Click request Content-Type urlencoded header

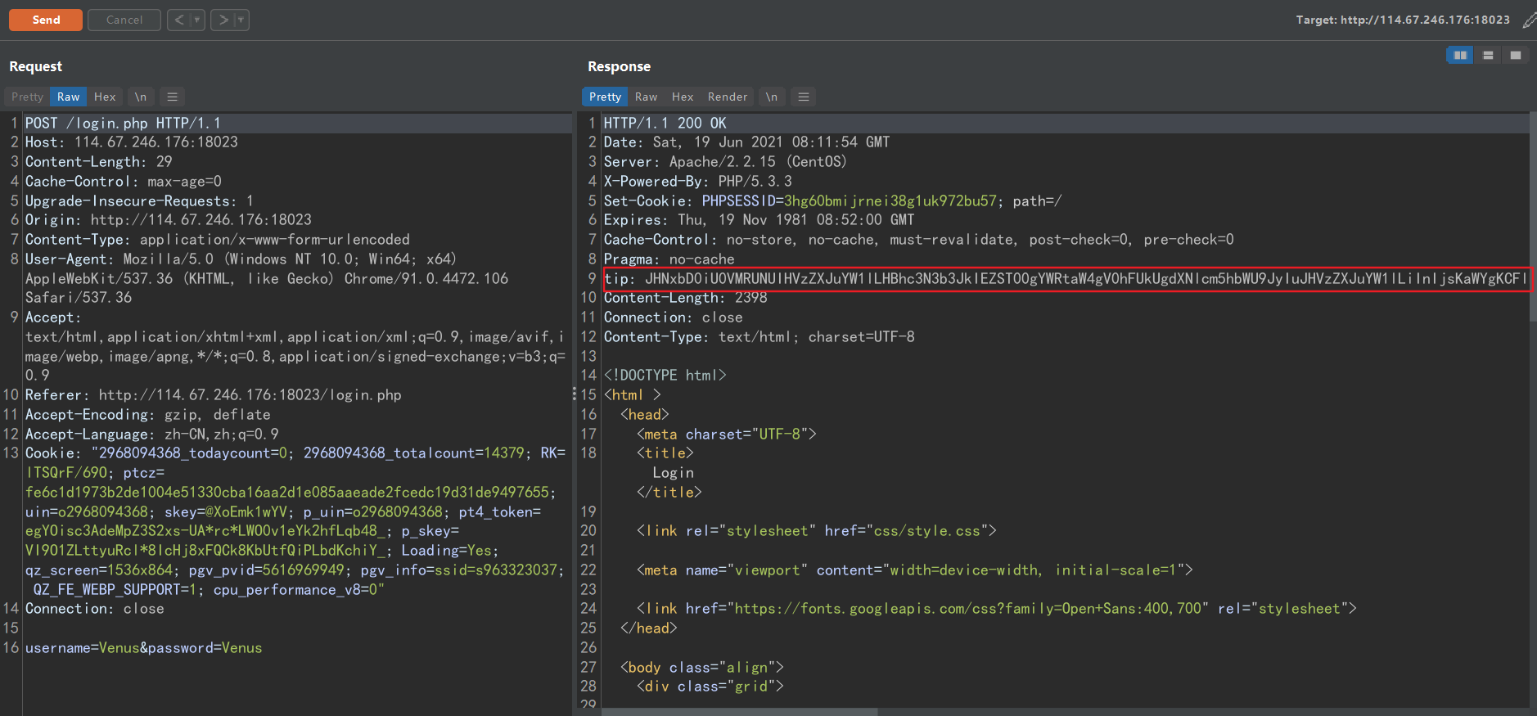coord(217,240)
